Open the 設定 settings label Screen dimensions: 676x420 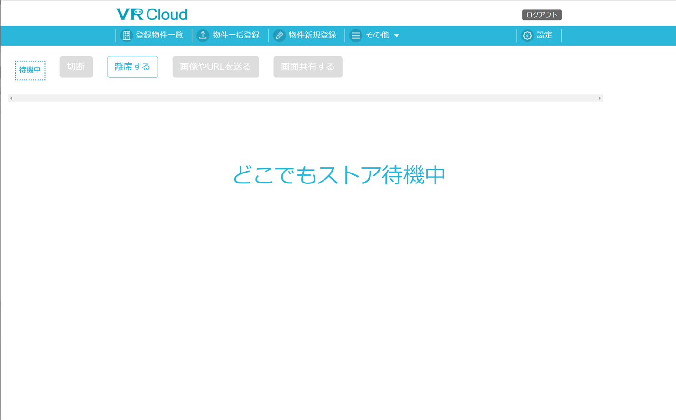pyautogui.click(x=545, y=35)
